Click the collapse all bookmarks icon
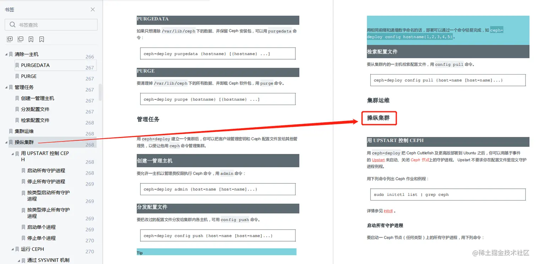 20,39
